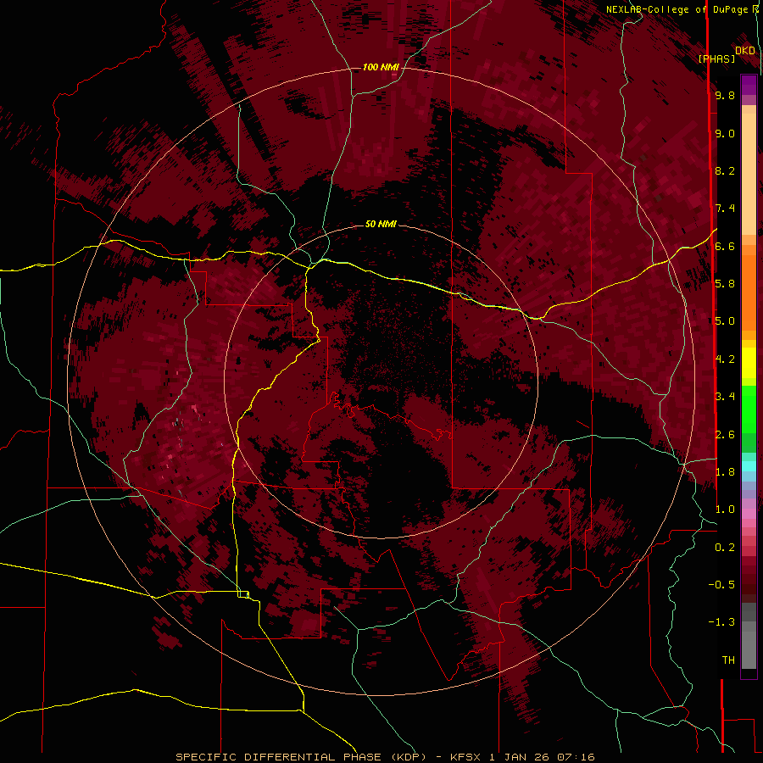This screenshot has height=763, width=763.
Task: Click the 5.8 value on the scale
Action: click(725, 284)
